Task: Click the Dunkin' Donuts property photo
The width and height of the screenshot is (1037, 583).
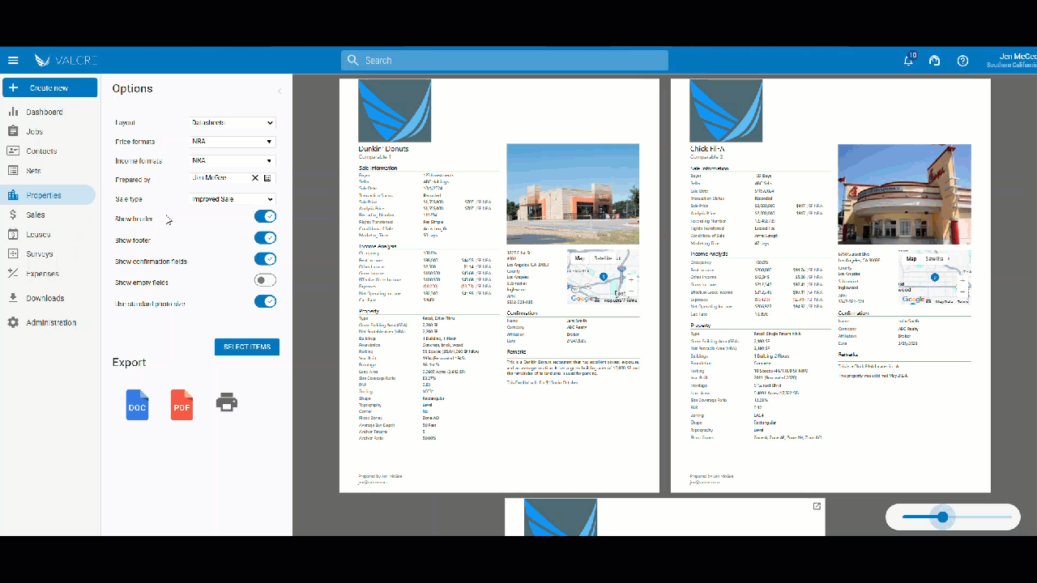Action: pos(573,194)
